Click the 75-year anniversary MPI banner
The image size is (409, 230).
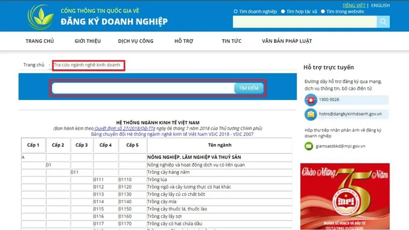tap(345, 196)
